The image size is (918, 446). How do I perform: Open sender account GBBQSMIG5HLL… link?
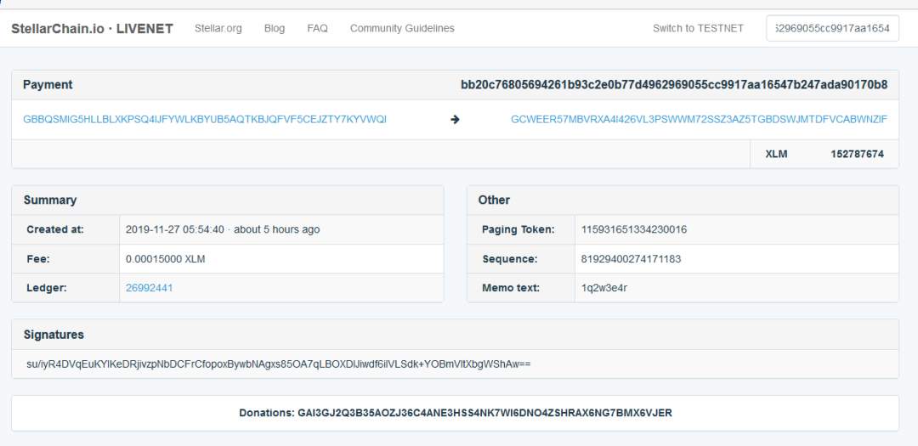coord(205,120)
